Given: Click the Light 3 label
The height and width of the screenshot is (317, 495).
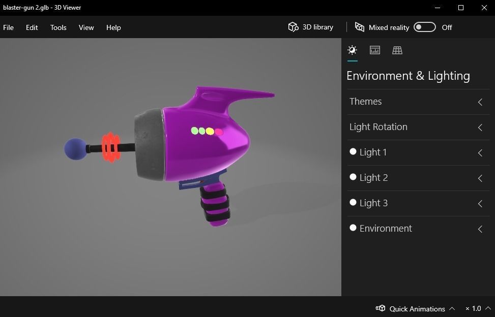Looking at the screenshot, I should [374, 203].
